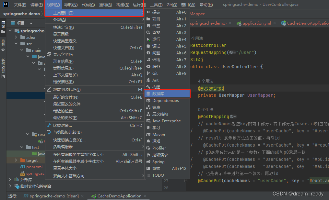Open the Ant tool window

point(167,80)
